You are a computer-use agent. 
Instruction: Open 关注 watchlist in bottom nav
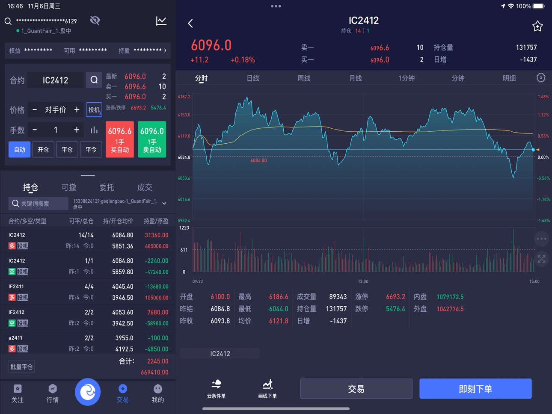tap(18, 393)
